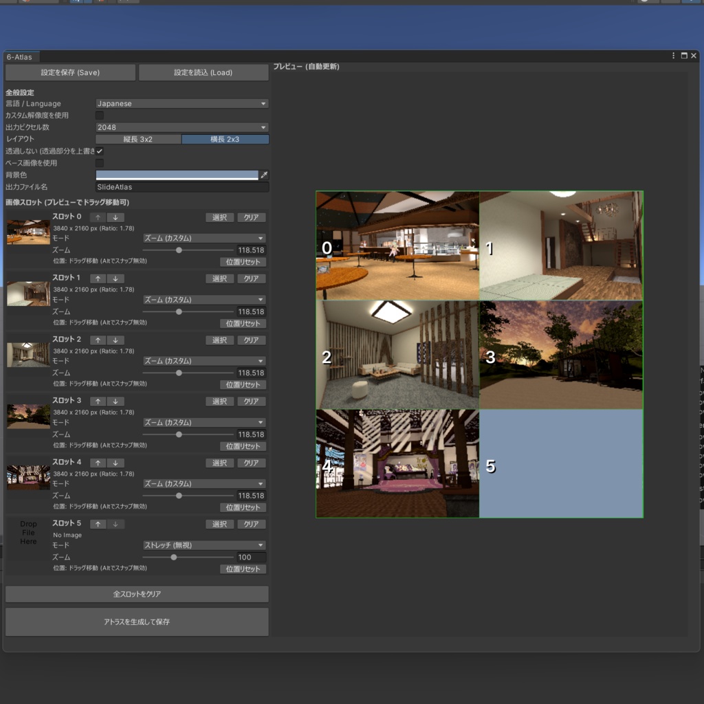Click 設定を読込 (Load) button

point(203,73)
